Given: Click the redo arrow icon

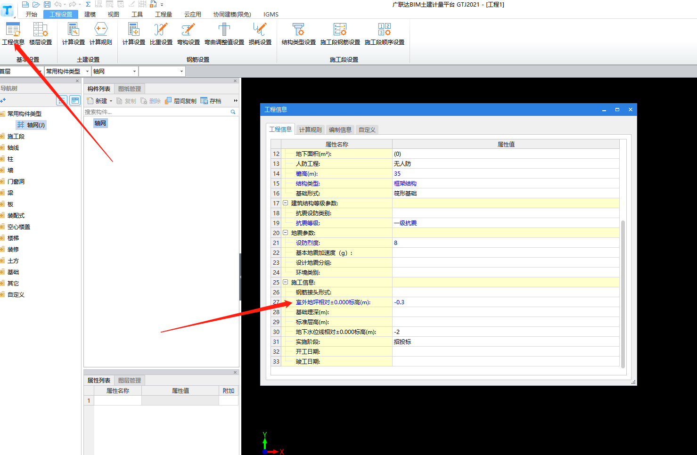Looking at the screenshot, I should pyautogui.click(x=73, y=4).
